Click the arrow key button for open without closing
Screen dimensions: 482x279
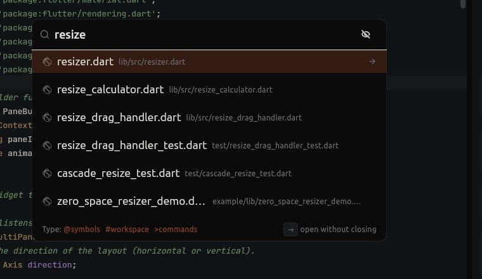coord(290,230)
